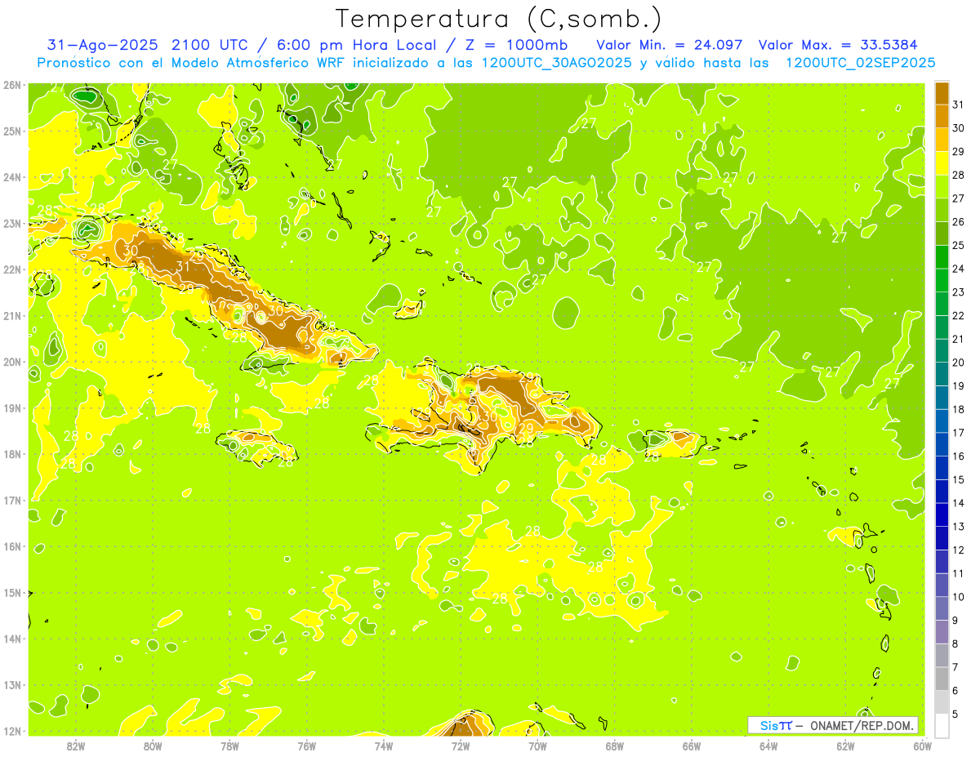Pick the dark brown swatch above legend 31
The height and width of the screenshot is (757, 980).
942,93
